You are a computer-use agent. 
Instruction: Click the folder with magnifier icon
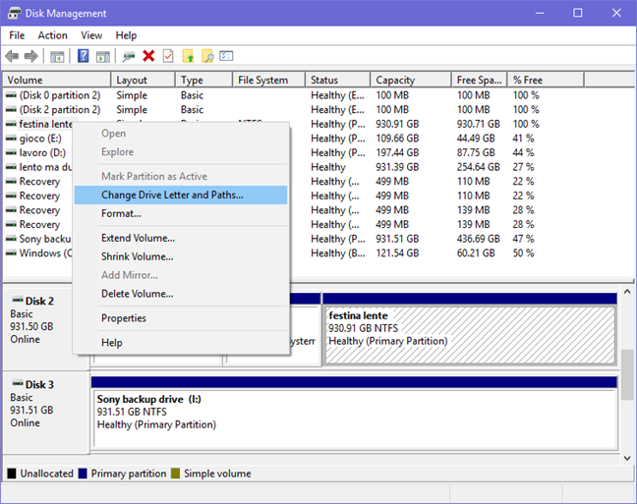pyautogui.click(x=207, y=56)
